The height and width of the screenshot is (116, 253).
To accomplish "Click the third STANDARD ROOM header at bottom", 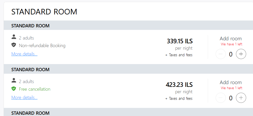I will pos(128,112).
